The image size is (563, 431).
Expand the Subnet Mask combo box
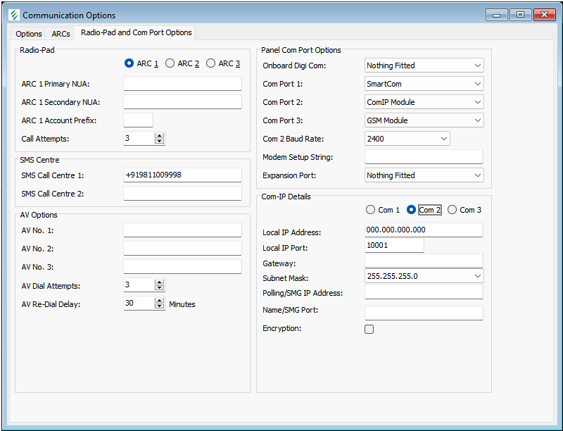478,276
